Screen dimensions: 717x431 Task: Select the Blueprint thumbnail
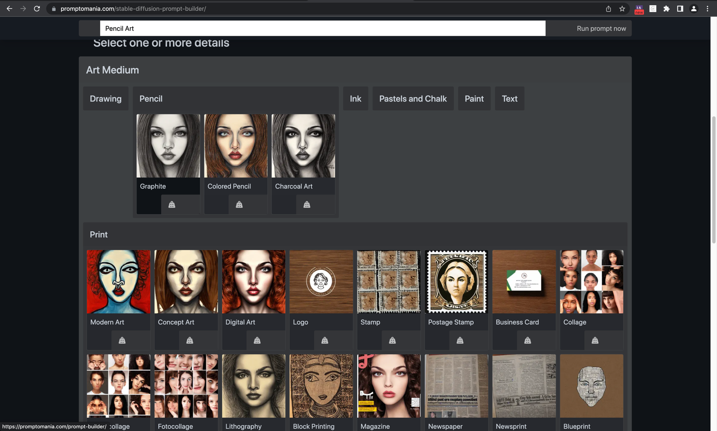(592, 386)
